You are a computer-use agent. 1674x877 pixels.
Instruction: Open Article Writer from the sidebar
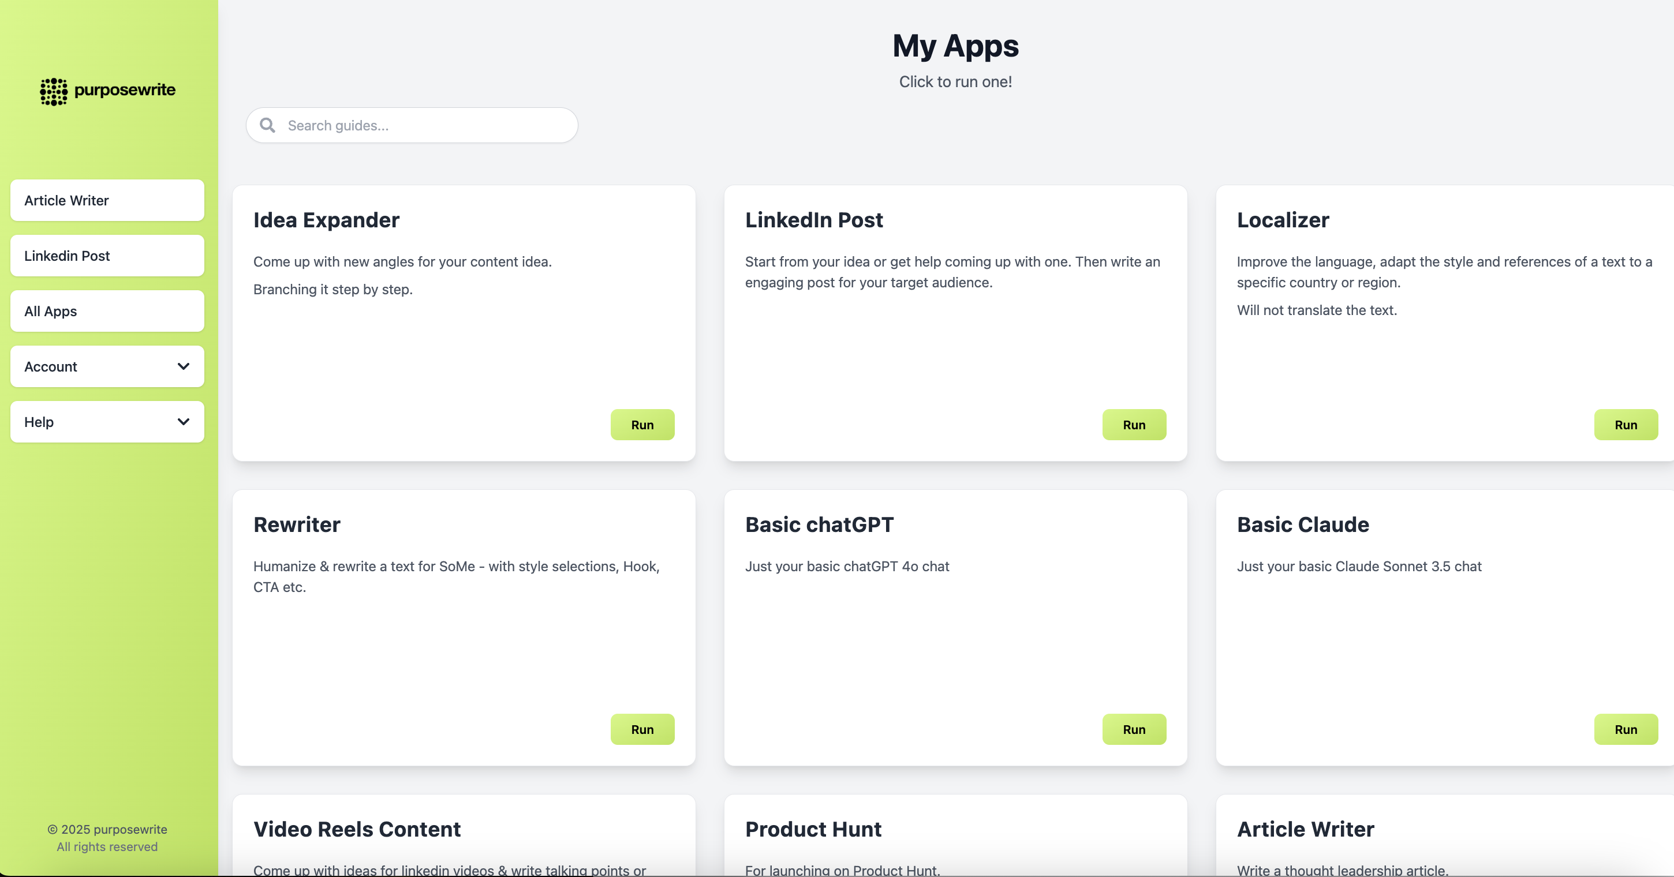point(107,201)
